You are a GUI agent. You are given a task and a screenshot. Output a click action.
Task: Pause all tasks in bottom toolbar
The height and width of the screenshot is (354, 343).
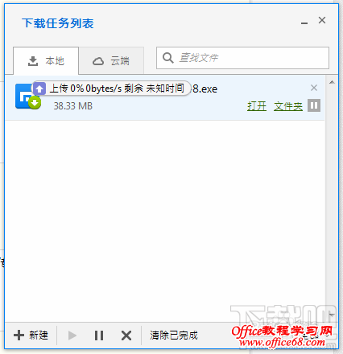pos(99,335)
